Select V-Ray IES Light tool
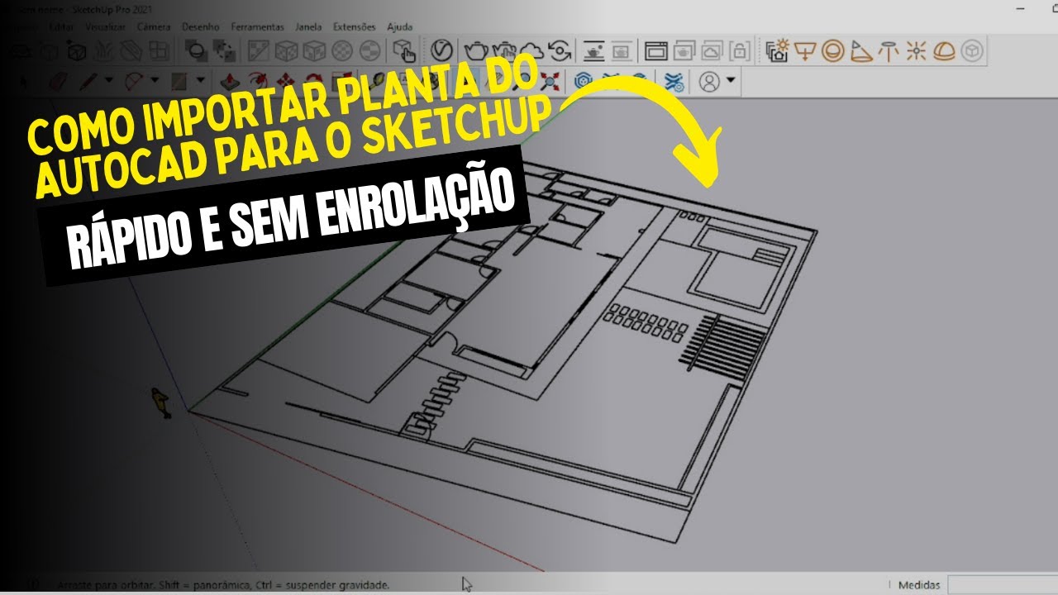The height and width of the screenshot is (595, 1058). (889, 51)
